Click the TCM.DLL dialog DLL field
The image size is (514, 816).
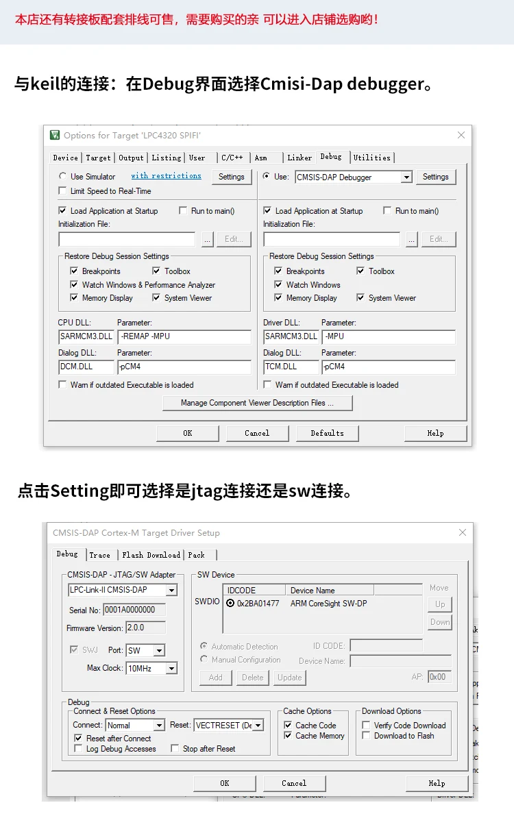291,367
